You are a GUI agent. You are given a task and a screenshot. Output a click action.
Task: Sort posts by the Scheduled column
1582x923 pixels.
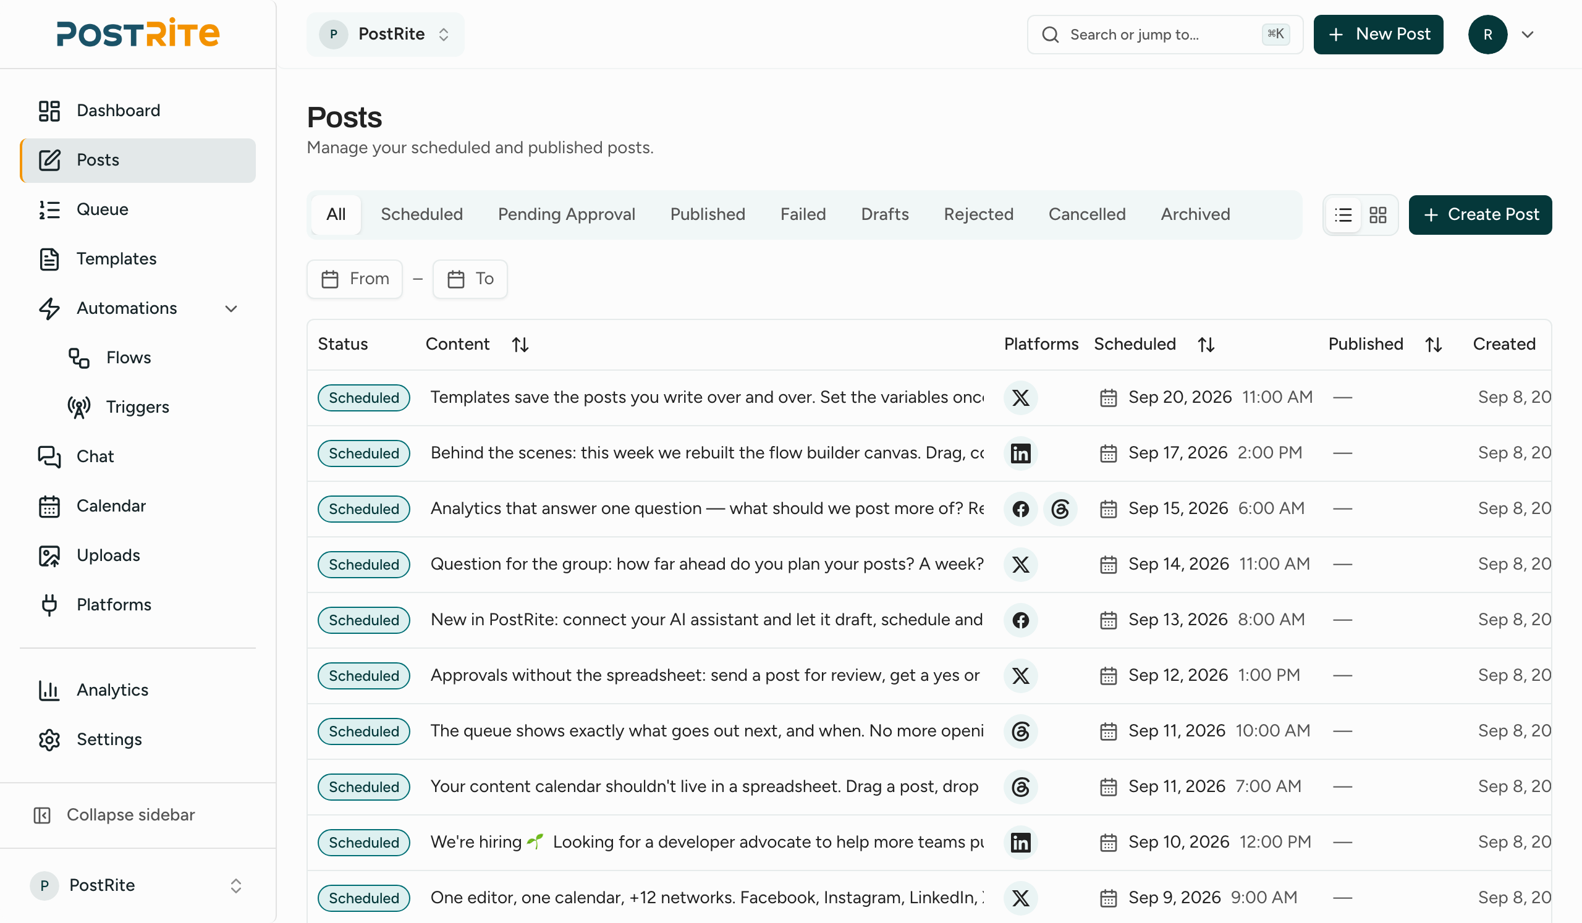pos(1206,345)
